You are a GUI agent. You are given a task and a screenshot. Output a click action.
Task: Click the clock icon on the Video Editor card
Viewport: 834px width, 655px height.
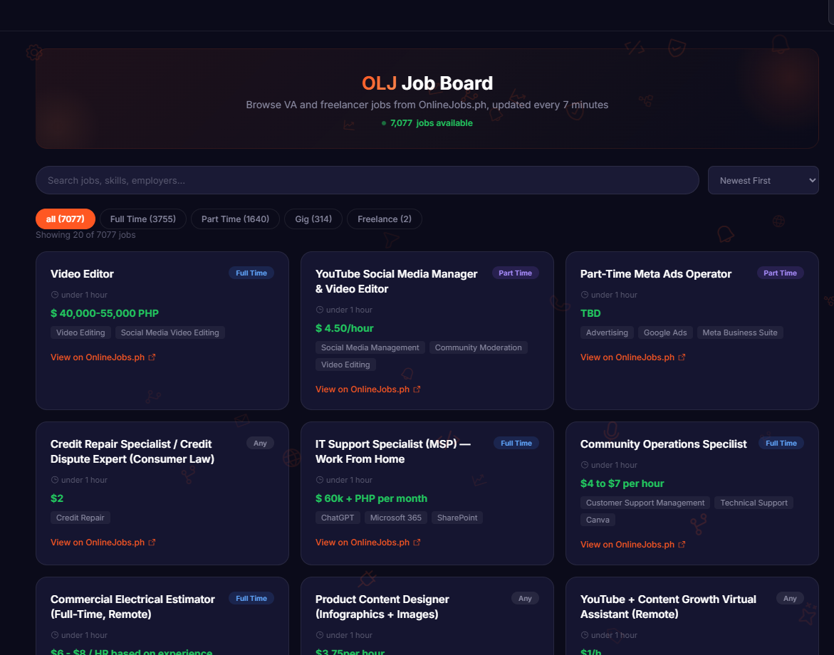coord(54,294)
